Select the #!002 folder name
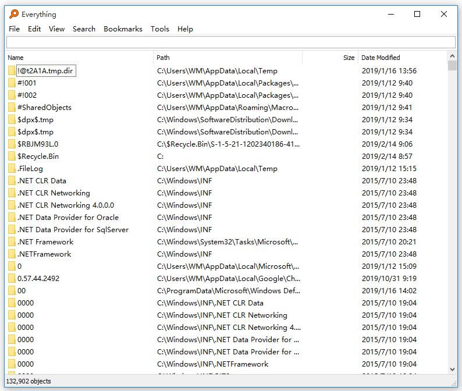 [x=27, y=95]
